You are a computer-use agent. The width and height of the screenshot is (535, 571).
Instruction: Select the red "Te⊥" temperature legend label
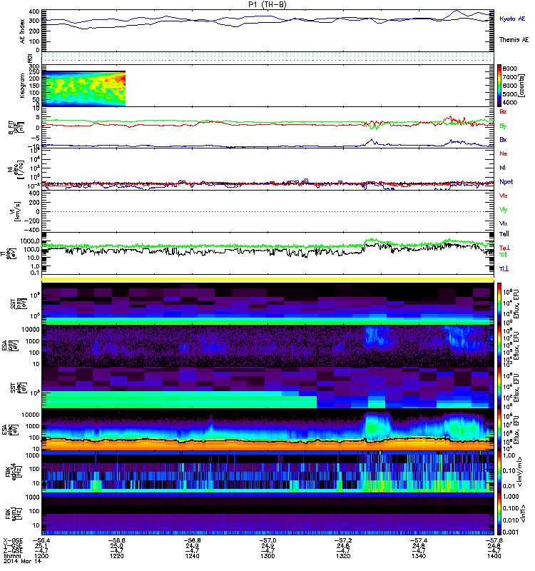tap(504, 248)
